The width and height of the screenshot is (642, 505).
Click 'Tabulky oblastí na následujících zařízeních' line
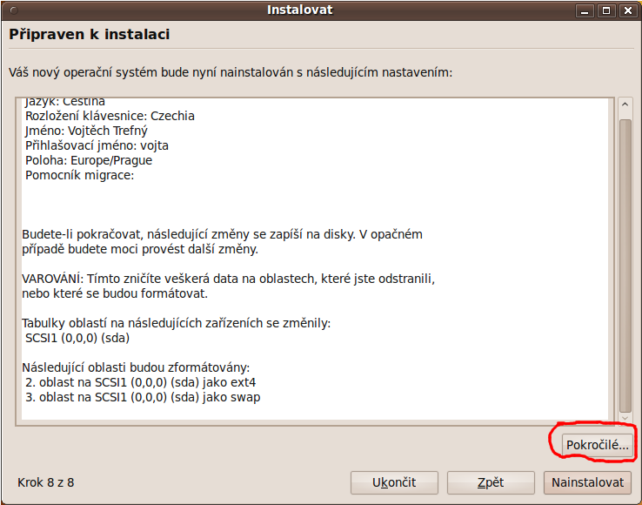click(x=176, y=323)
